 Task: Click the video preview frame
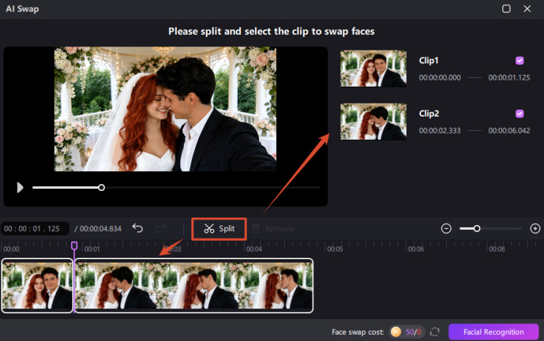point(165,109)
